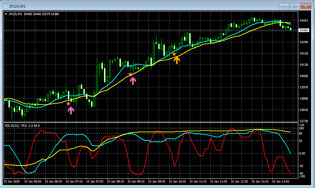Click the 15 Jan 11:15 time label
The height and width of the screenshot is (188, 315).
click(198, 181)
